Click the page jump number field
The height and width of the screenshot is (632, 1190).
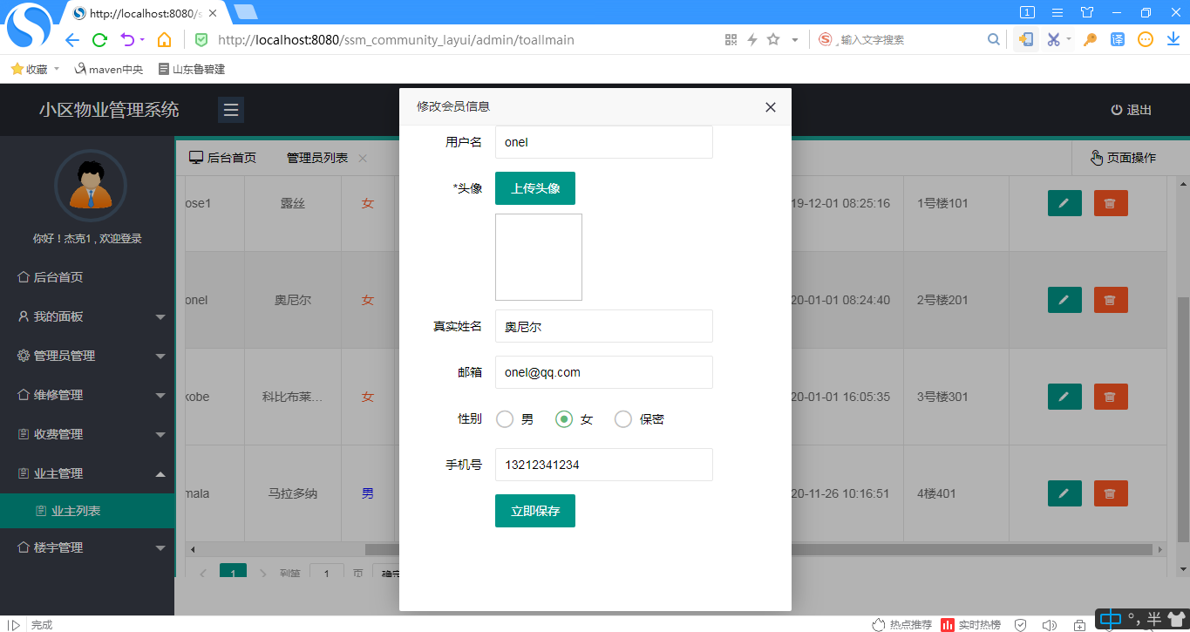(327, 572)
